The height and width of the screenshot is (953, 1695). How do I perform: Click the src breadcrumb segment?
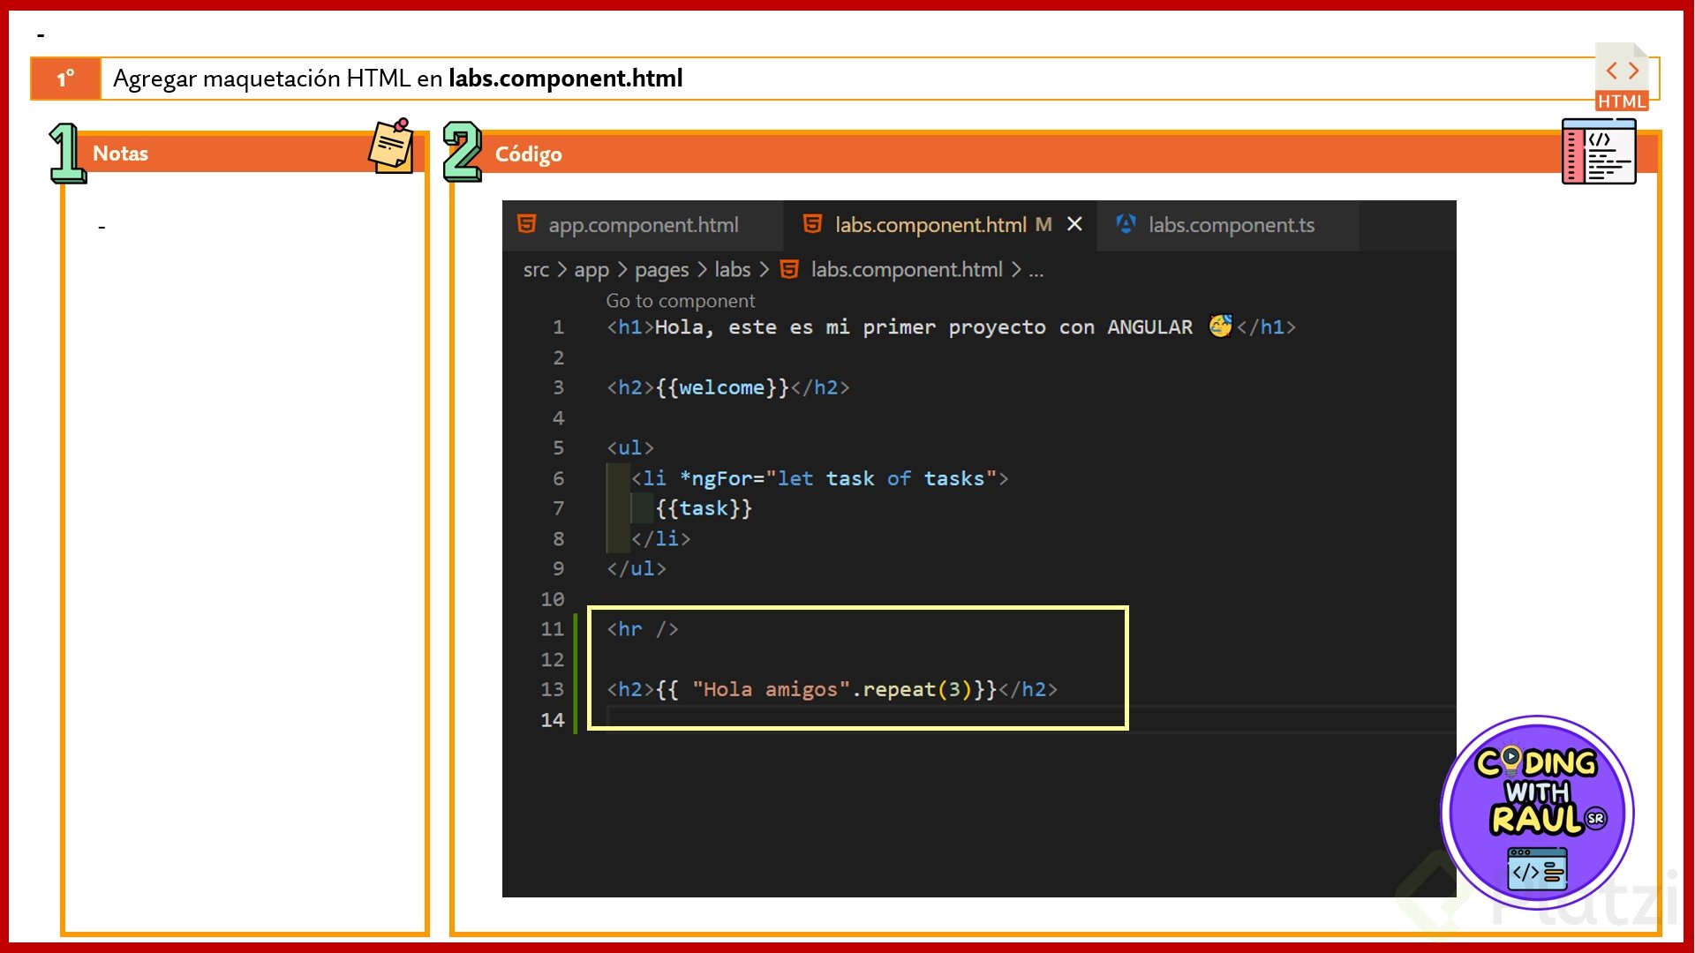pos(536,270)
